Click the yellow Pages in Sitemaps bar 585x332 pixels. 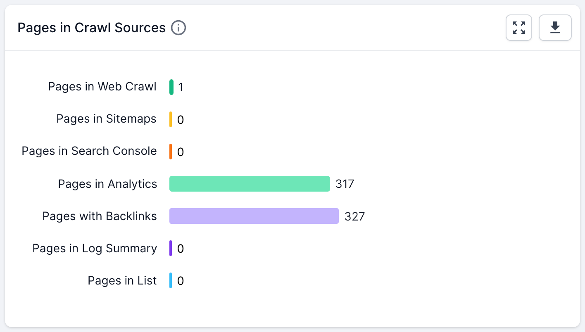(171, 119)
